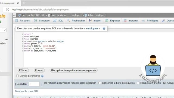174x98 pixels.
Task: Click the Privilèges tab icon
Action: (x=144, y=21)
